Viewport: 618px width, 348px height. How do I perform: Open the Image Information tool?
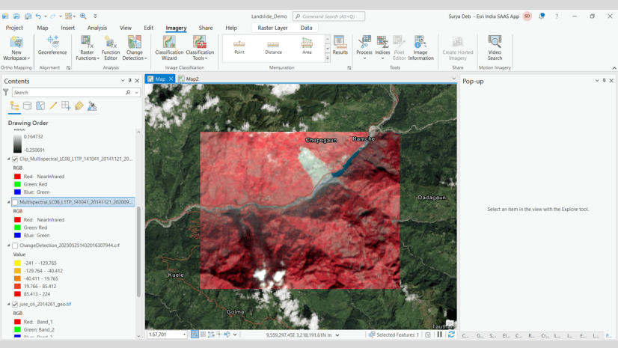pyautogui.click(x=420, y=48)
